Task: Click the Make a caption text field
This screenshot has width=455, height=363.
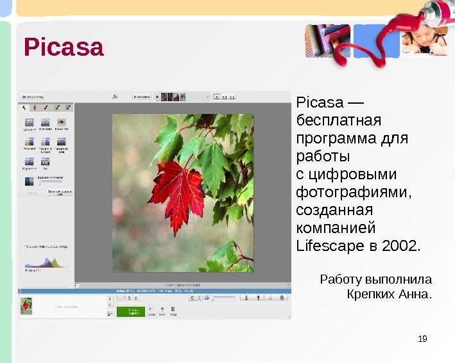Action: pyautogui.click(x=183, y=285)
